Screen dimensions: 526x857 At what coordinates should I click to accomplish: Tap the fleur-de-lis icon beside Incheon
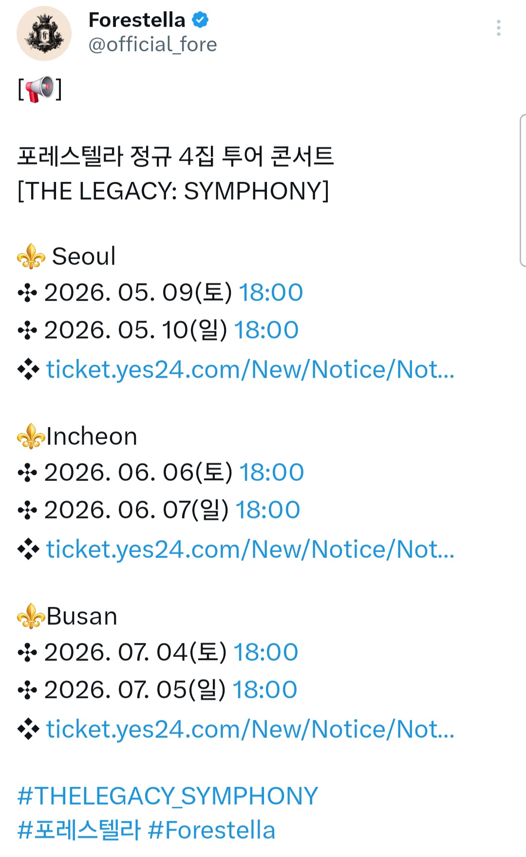(x=31, y=436)
